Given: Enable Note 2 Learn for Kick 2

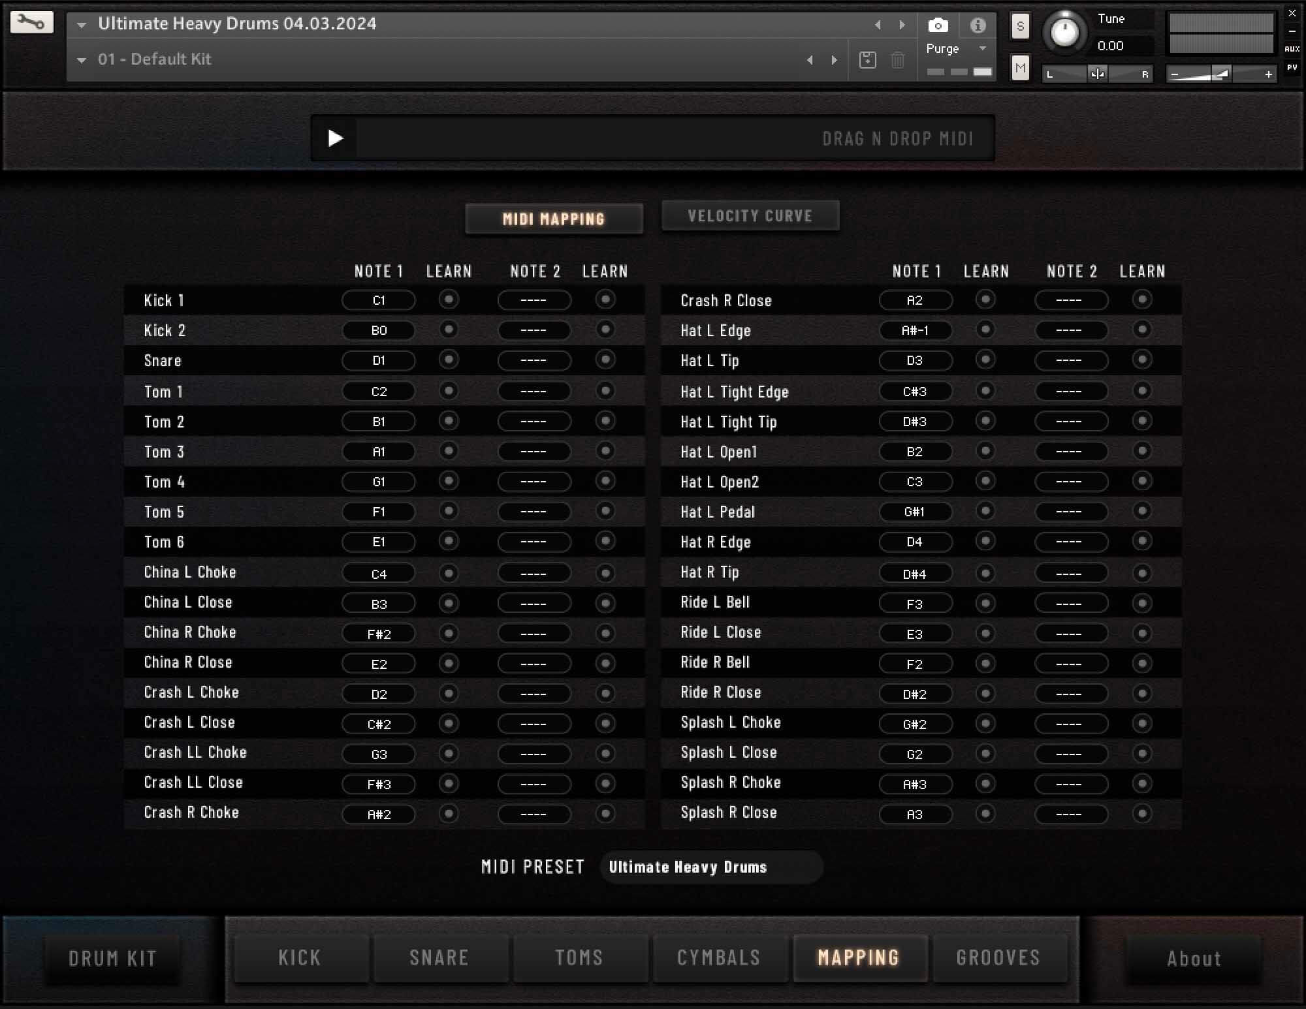Looking at the screenshot, I should click(605, 330).
